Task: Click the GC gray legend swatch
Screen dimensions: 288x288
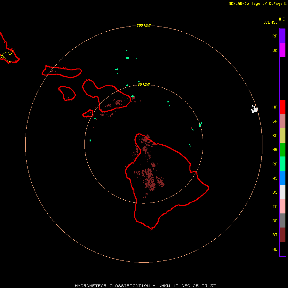Action: click(x=283, y=220)
